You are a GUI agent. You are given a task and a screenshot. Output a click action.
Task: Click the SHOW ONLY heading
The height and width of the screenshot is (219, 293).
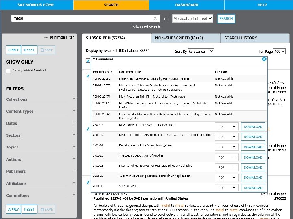coord(20,62)
